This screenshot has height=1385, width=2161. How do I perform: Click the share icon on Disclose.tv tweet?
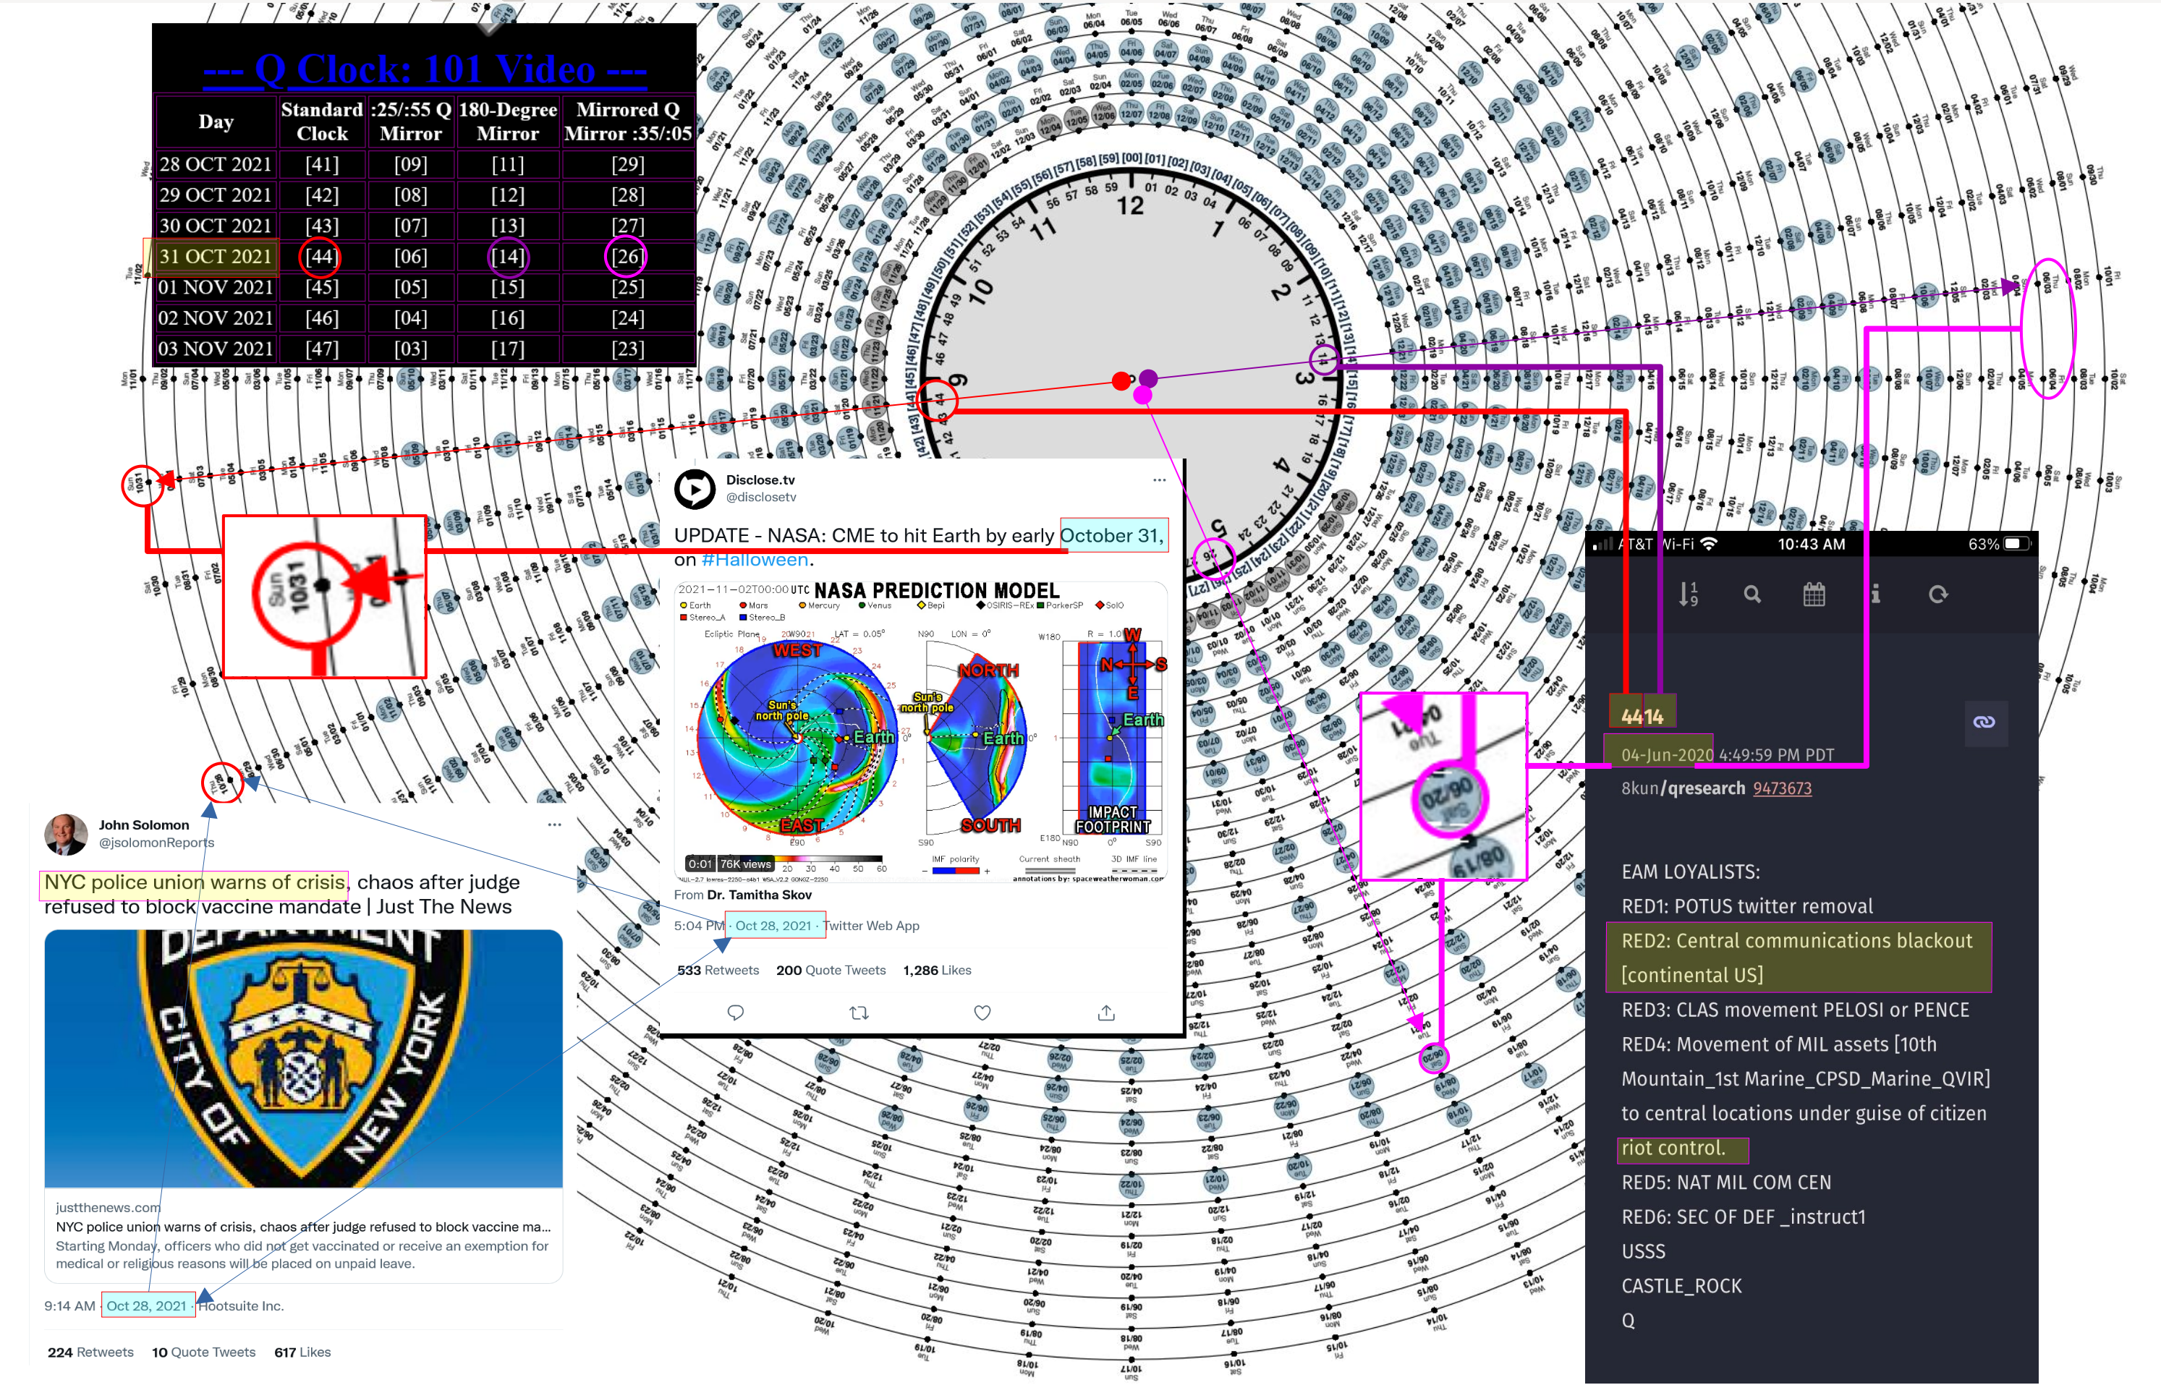point(1105,1013)
